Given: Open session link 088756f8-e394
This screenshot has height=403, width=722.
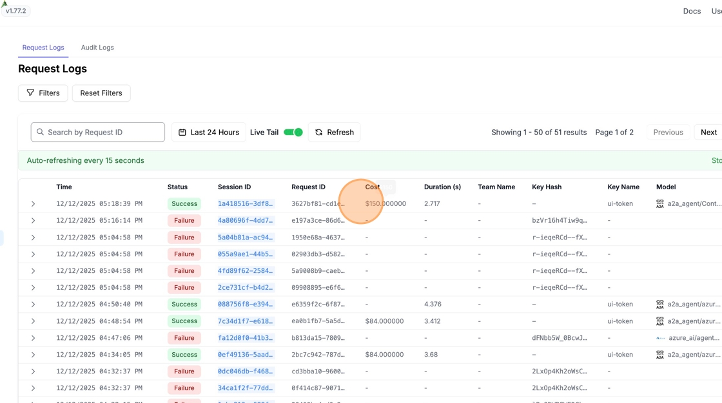Looking at the screenshot, I should click(x=246, y=304).
